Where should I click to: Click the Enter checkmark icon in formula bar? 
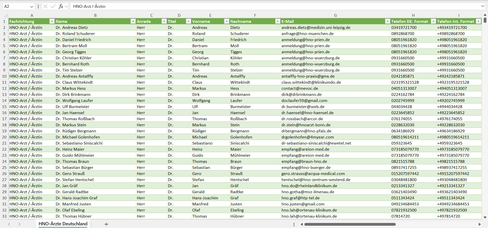[x=53, y=6]
